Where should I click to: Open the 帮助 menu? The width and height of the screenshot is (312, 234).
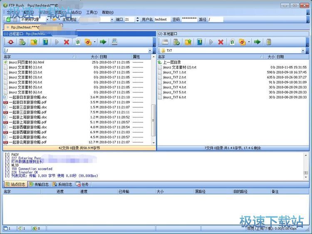click(x=108, y=12)
